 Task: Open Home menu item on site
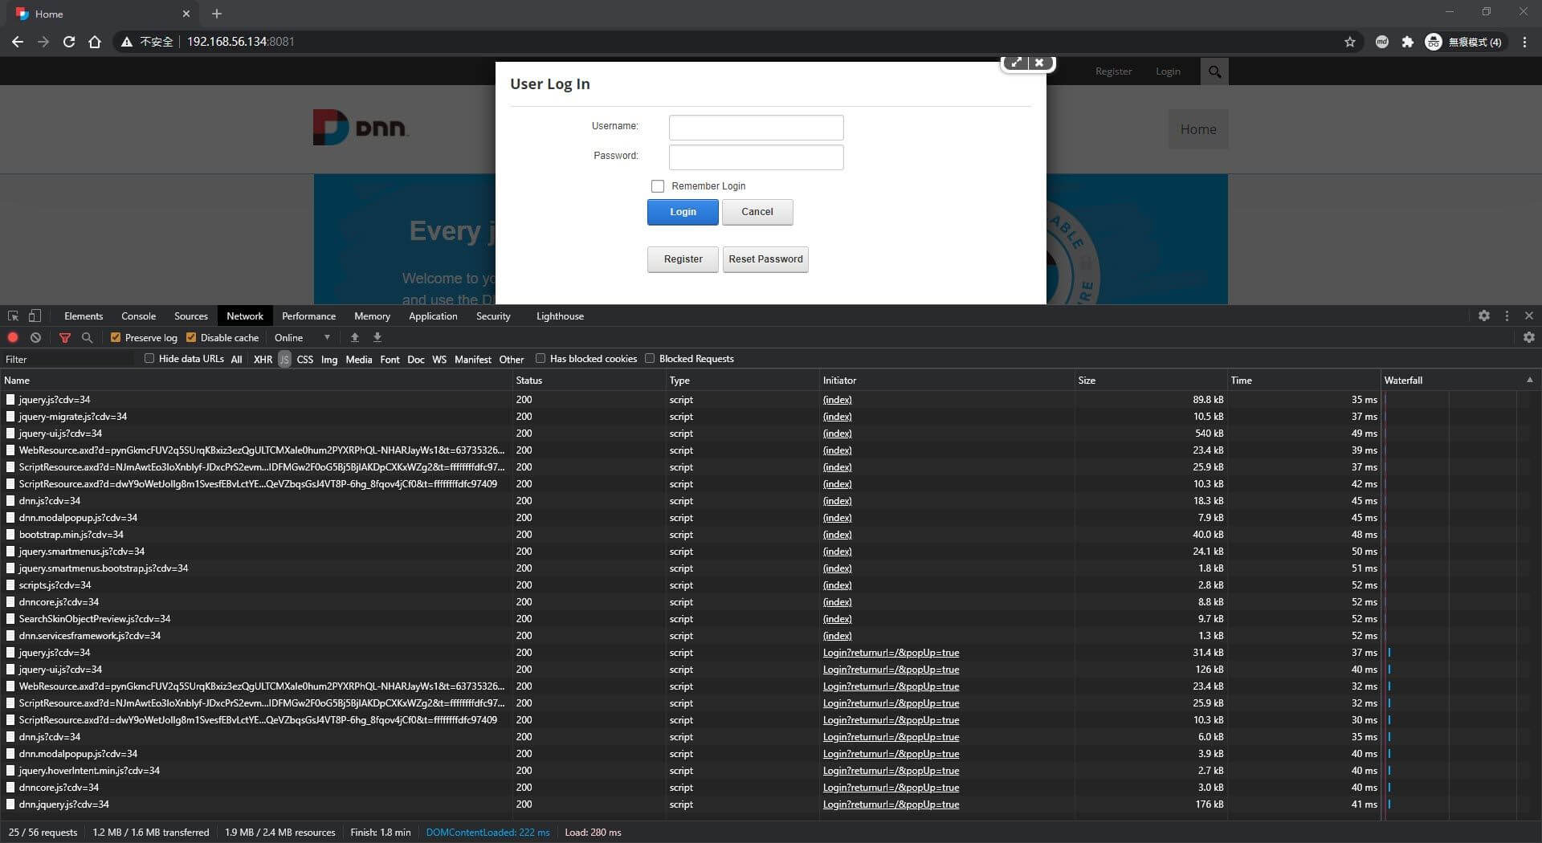point(1198,129)
